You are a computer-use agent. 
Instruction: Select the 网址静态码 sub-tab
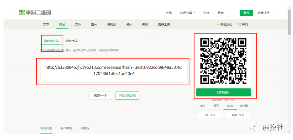pos(51,41)
